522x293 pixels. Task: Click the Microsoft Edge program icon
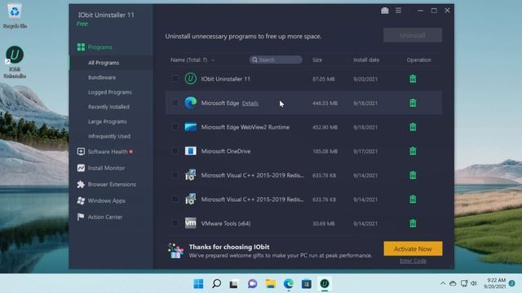pos(190,103)
